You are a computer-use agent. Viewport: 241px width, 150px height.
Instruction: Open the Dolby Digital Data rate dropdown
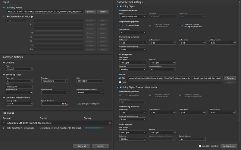pos(133,69)
